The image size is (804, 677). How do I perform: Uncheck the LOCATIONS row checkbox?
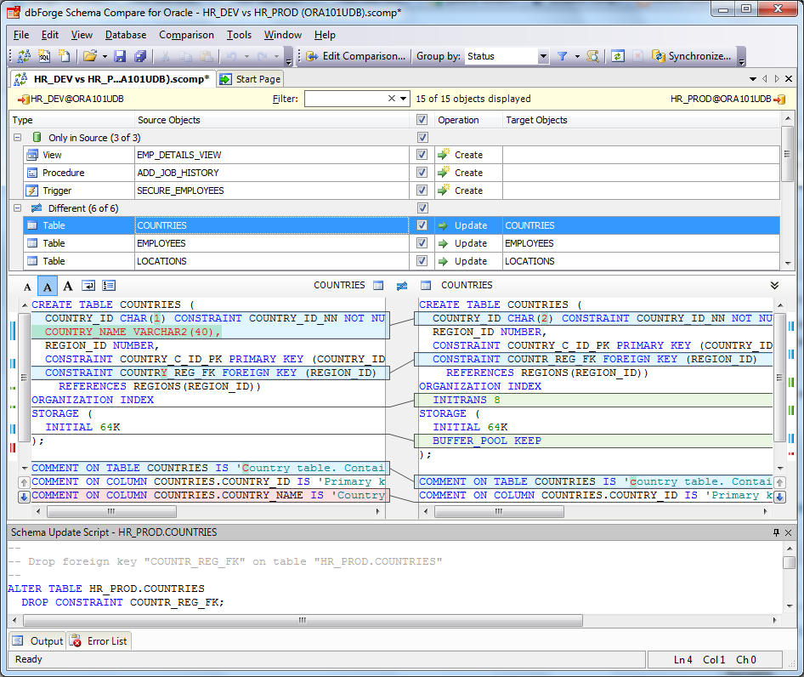coord(422,261)
